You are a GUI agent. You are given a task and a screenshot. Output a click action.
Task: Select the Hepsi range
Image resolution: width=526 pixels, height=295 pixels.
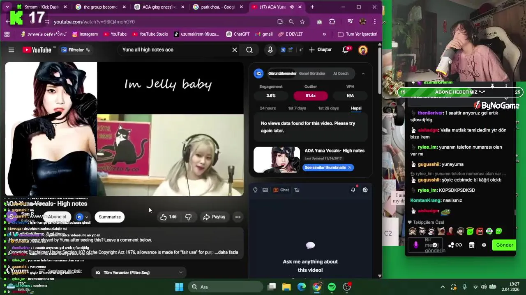pos(356,108)
